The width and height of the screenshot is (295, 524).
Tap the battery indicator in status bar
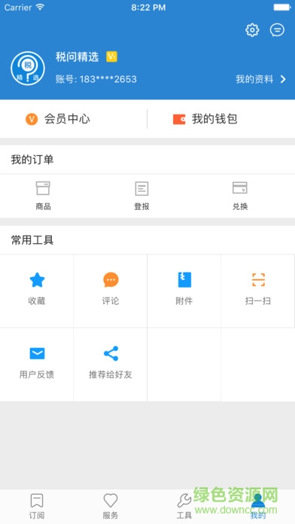click(282, 8)
